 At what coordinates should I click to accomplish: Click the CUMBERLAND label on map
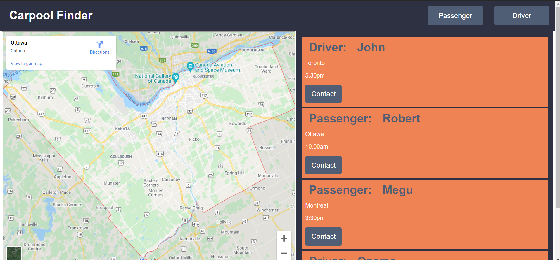[x=253, y=50]
